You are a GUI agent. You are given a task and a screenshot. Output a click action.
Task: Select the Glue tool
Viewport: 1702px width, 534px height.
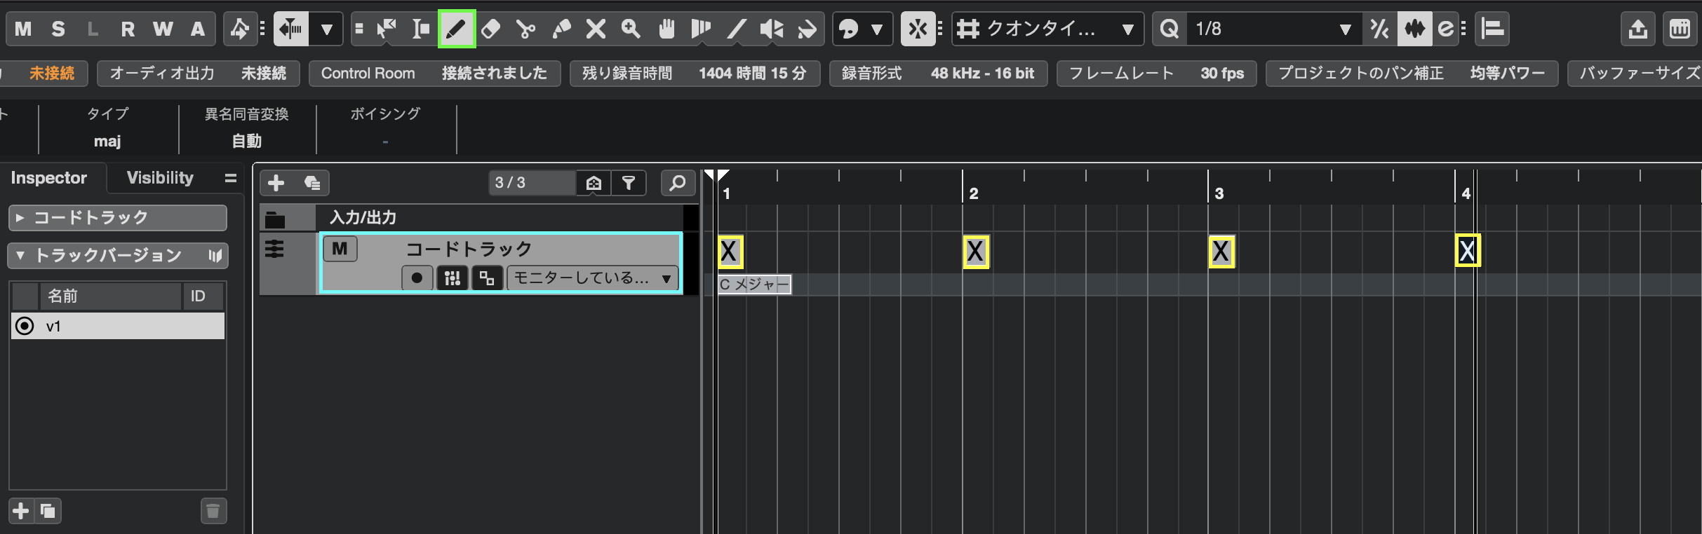click(x=561, y=29)
